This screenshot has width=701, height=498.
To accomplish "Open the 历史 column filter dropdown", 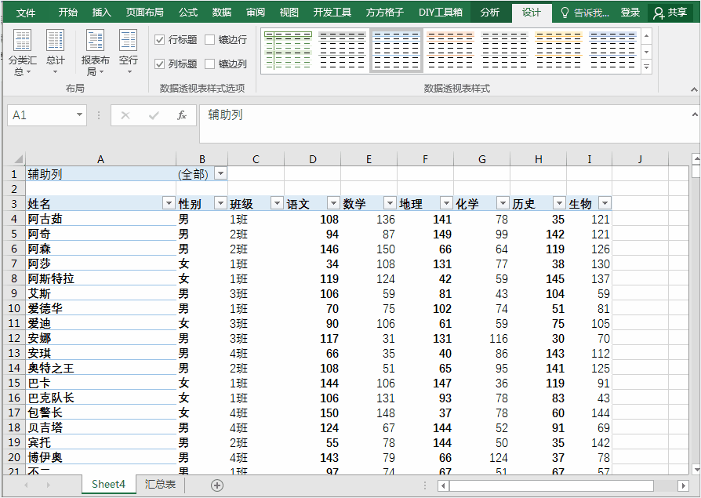I will point(559,203).
